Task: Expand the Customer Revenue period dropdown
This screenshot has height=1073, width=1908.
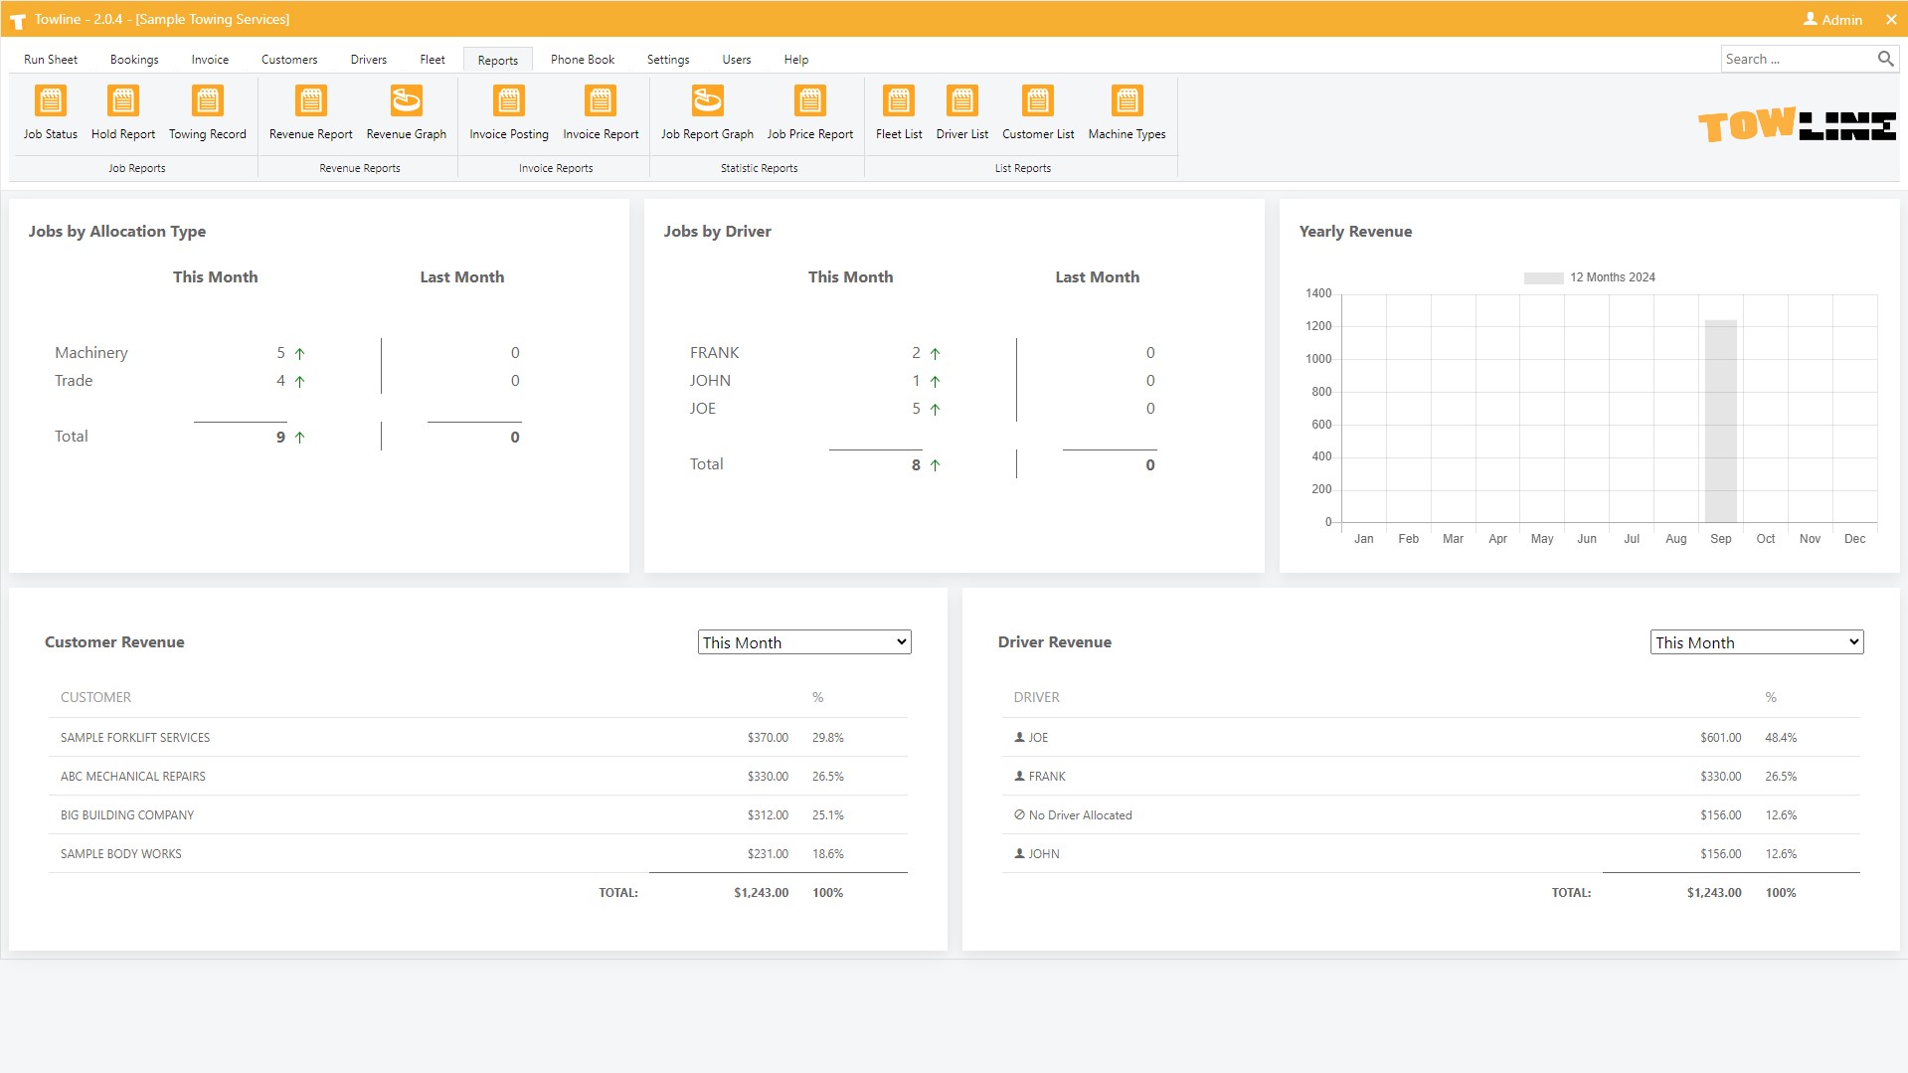Action: click(x=803, y=642)
